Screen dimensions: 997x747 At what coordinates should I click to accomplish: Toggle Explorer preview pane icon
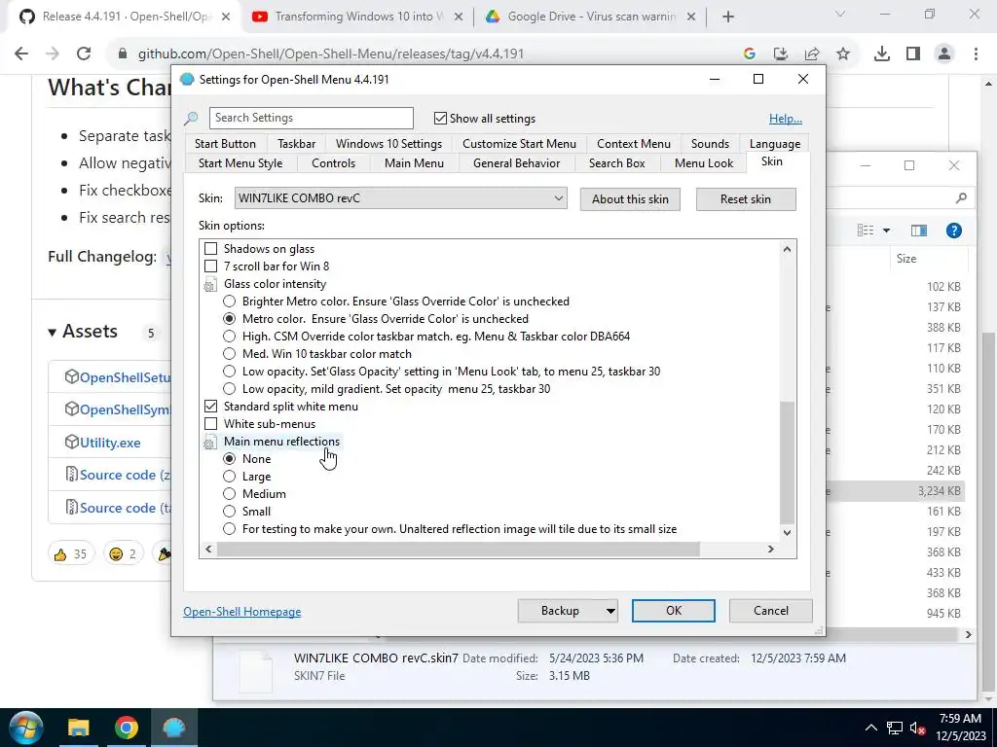pyautogui.click(x=919, y=231)
